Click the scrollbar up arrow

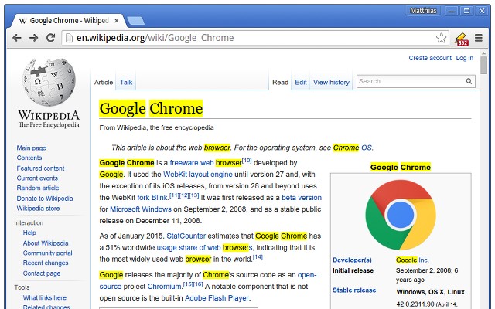(x=483, y=53)
